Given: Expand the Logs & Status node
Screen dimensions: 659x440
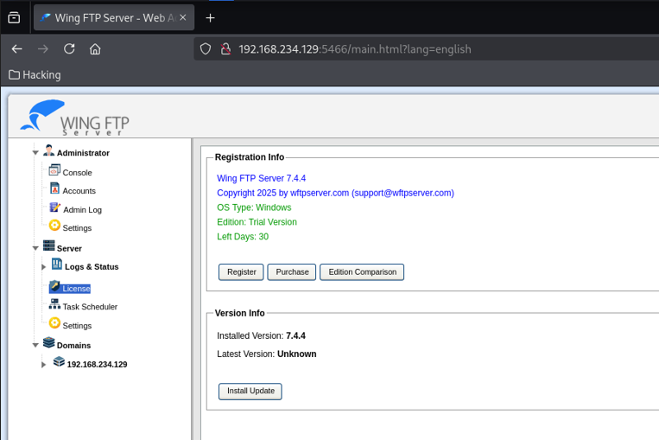Looking at the screenshot, I should coord(44,267).
